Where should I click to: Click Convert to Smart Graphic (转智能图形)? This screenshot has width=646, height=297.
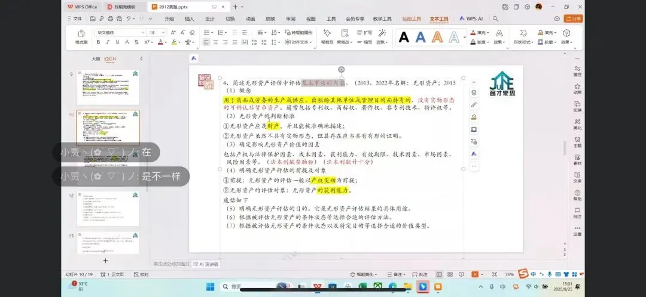(298, 32)
